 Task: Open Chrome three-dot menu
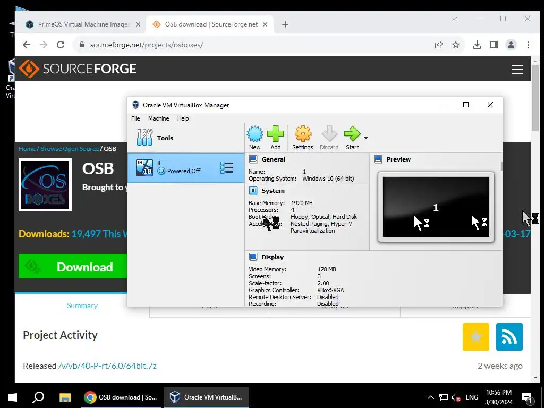(x=528, y=45)
